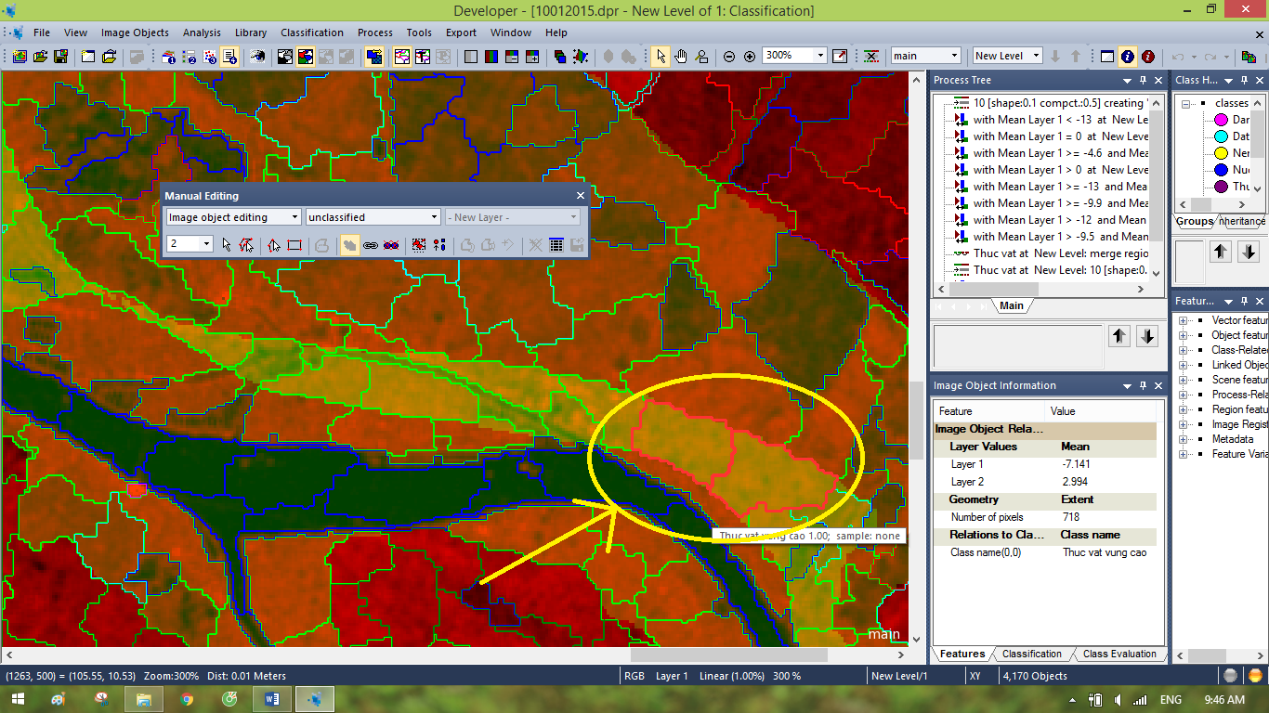Click the New Workspace toolbar icon
1269x713 pixels.
tap(88, 56)
